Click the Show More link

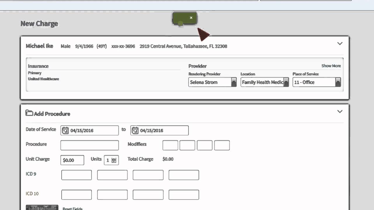[x=331, y=66]
